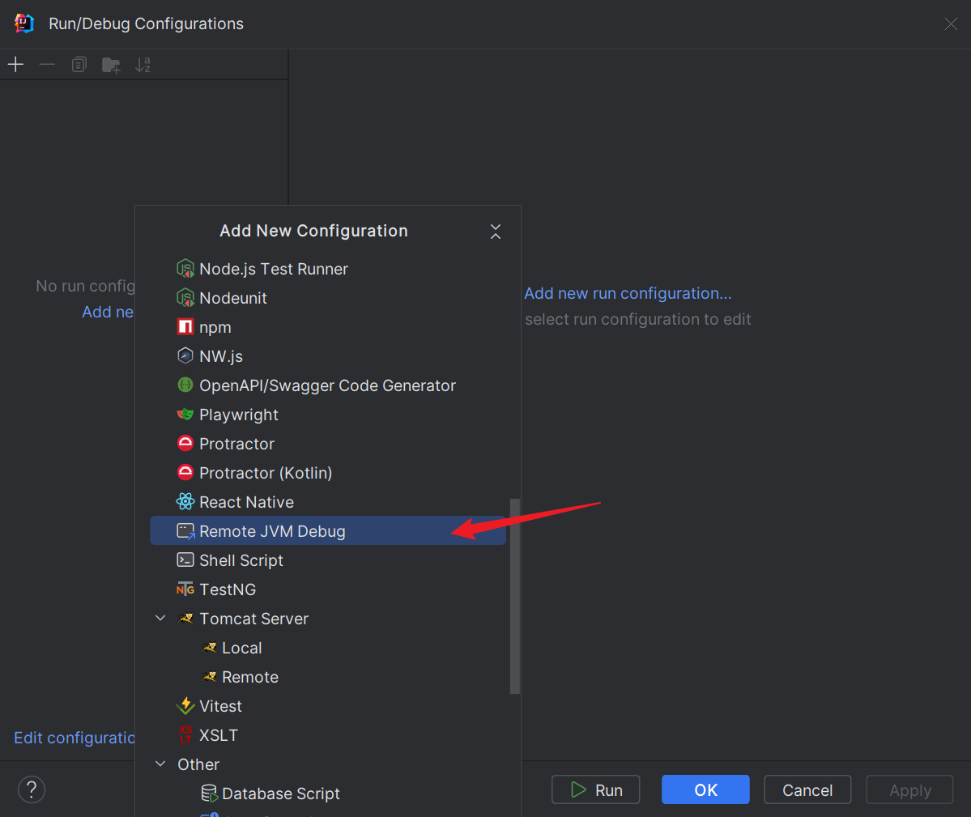
Task: Click the Node.js Test Runner icon
Action: tap(185, 269)
